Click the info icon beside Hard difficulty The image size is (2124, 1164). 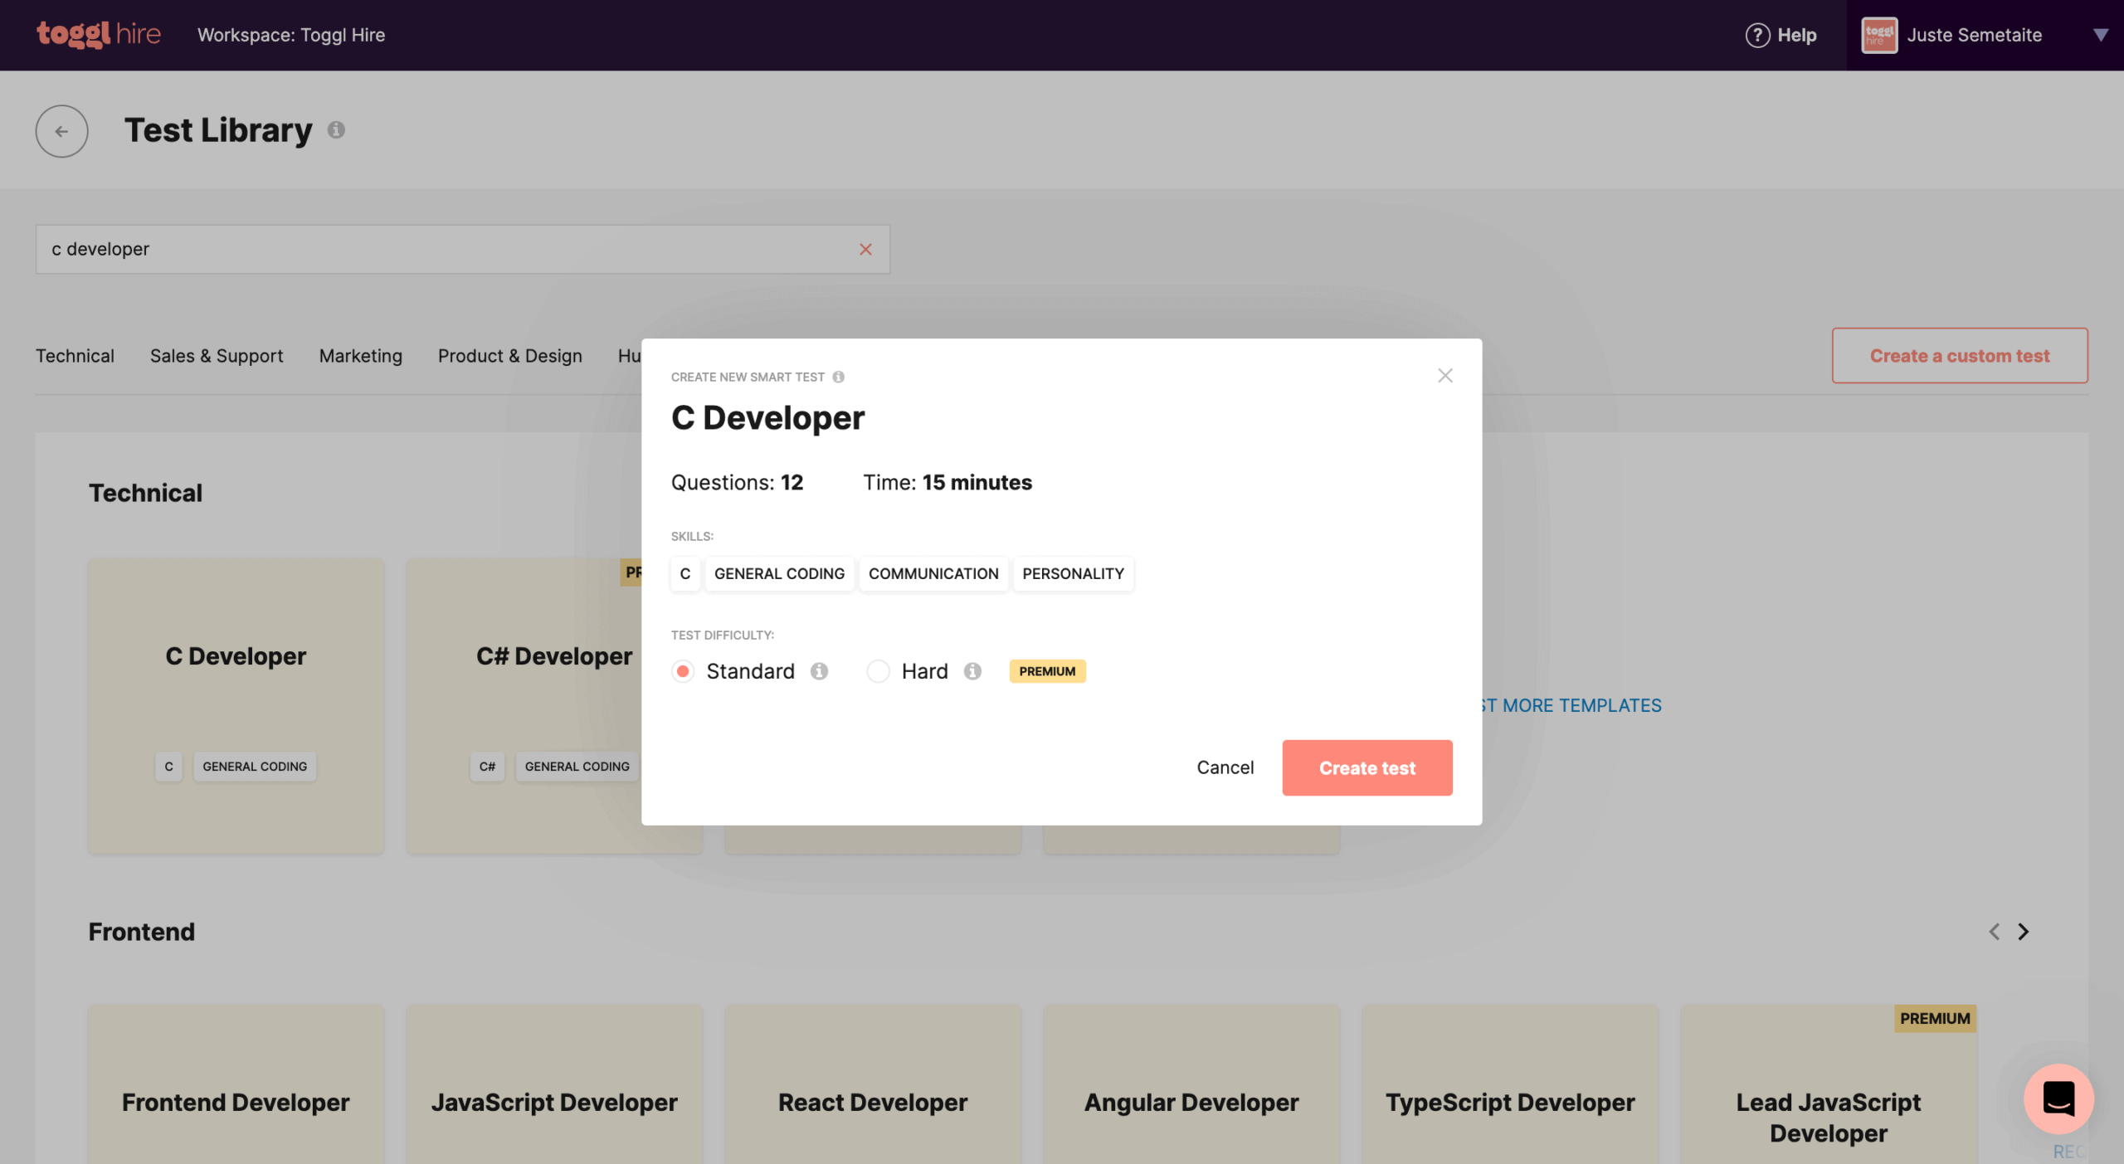pyautogui.click(x=973, y=670)
